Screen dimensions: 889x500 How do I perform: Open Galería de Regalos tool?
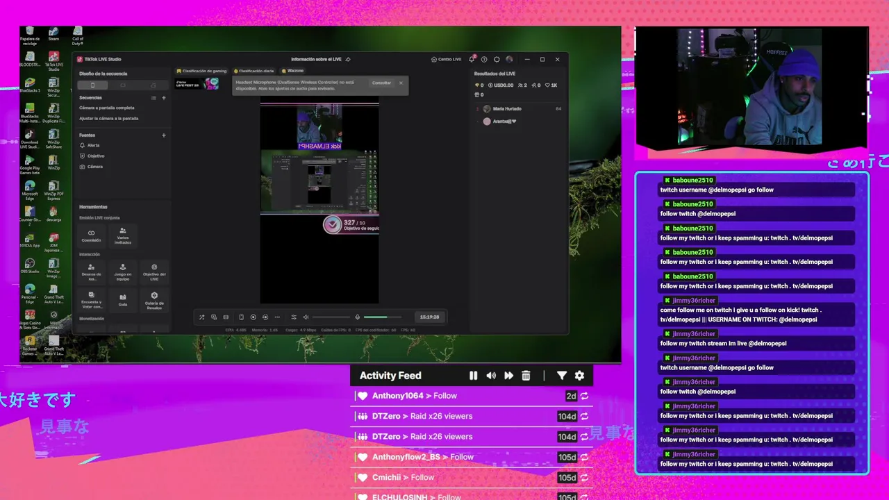(x=154, y=300)
